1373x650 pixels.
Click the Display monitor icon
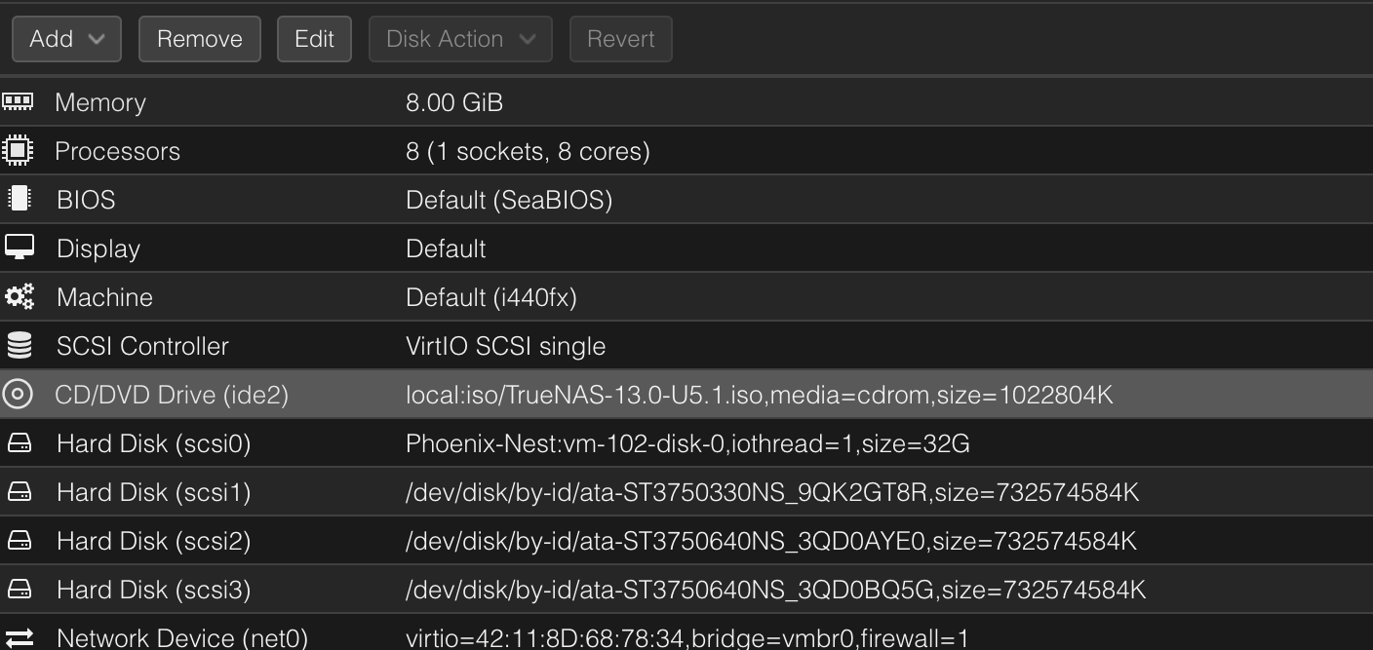coord(19,249)
